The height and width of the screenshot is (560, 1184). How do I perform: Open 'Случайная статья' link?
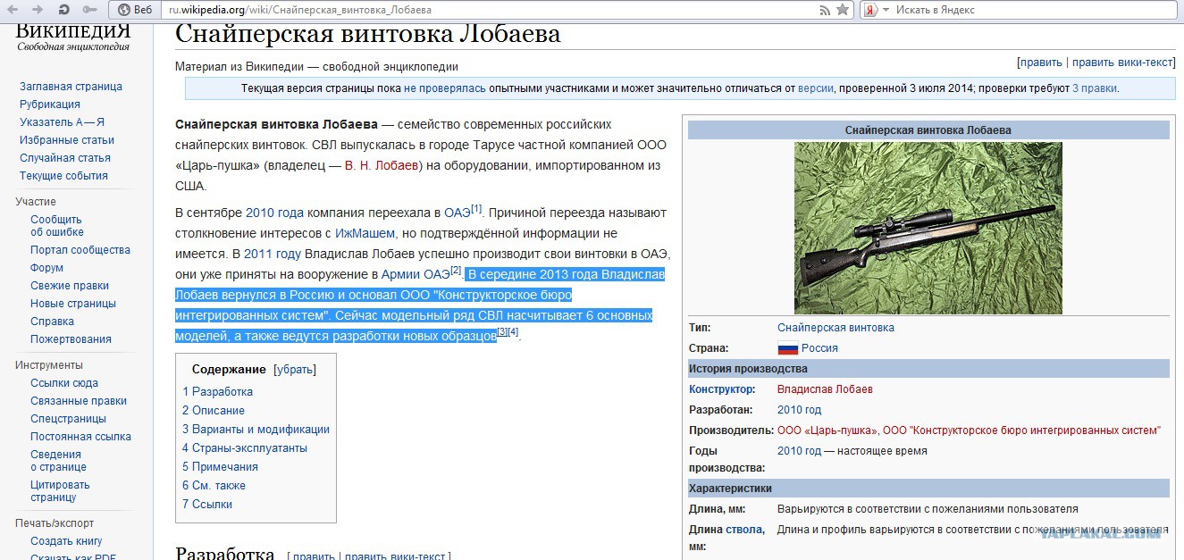click(x=65, y=158)
